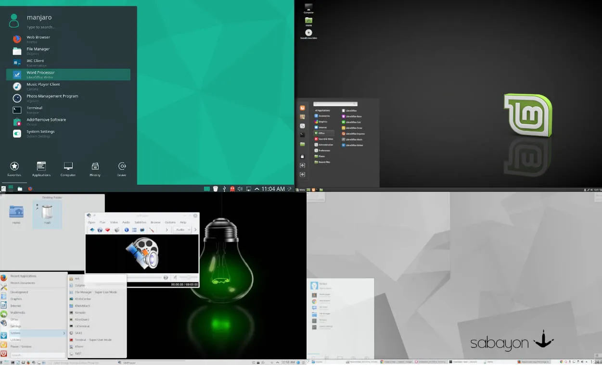Open USB device notifier in Manjaro tray
This screenshot has height=365, width=602.
coord(224,189)
